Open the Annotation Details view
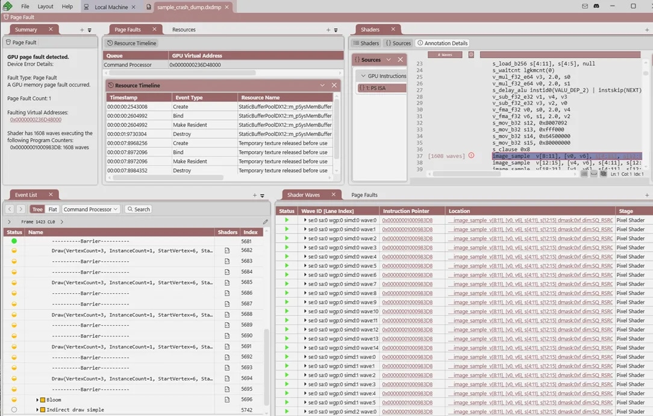 click(442, 43)
